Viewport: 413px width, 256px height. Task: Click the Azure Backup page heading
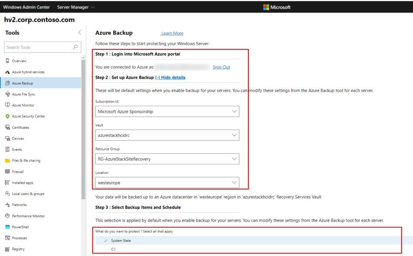[114, 33]
